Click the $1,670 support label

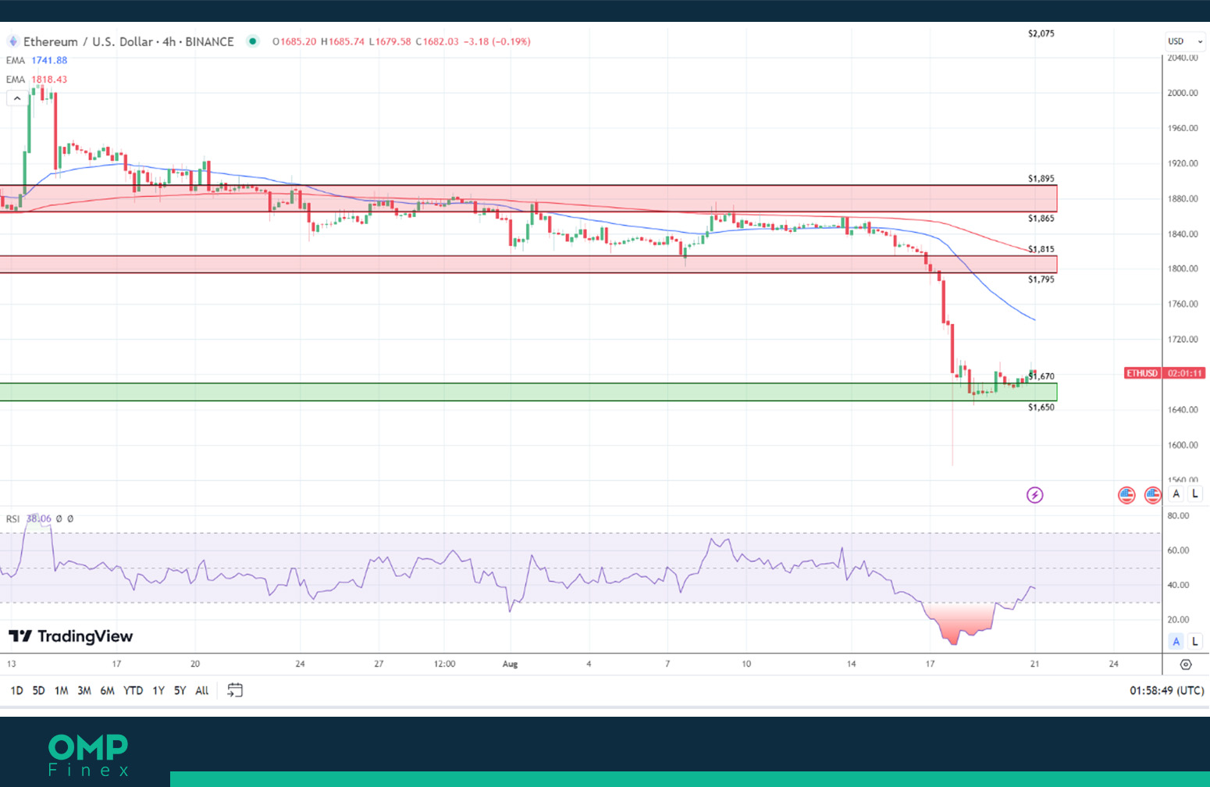(1041, 376)
